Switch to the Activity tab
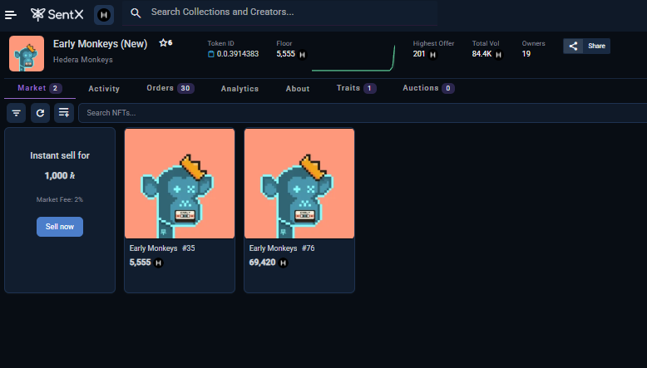Image resolution: width=647 pixels, height=368 pixels. (x=104, y=89)
